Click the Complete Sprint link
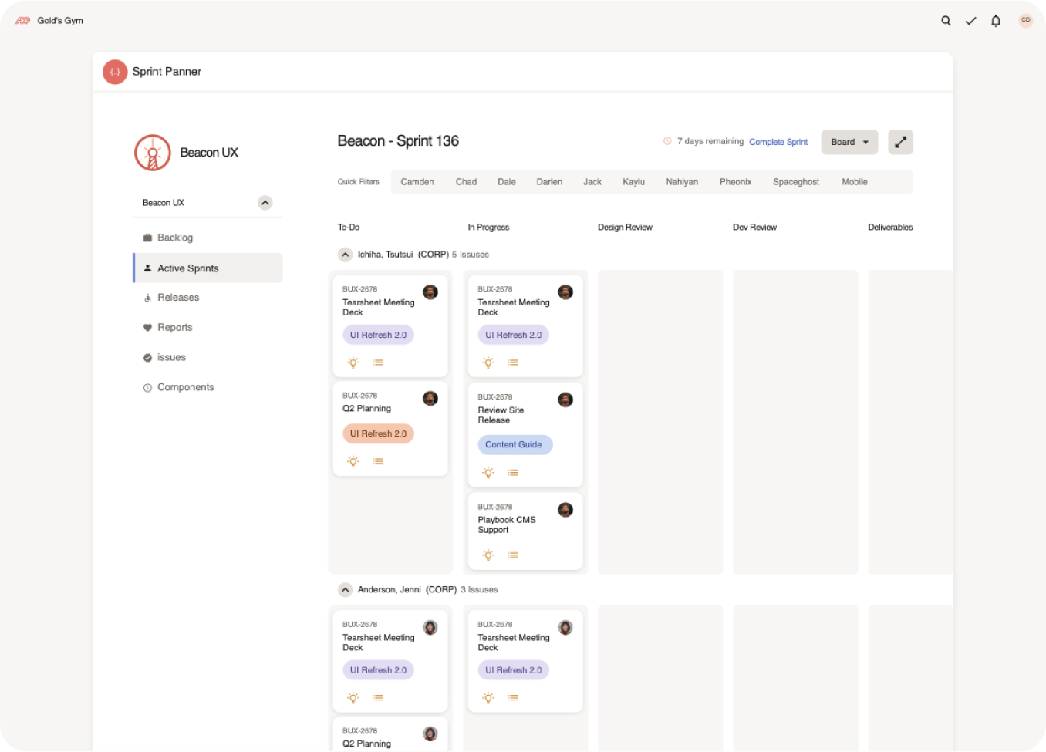This screenshot has width=1046, height=752. tap(778, 141)
